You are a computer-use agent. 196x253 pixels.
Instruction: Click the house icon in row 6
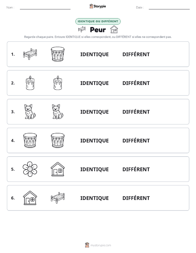click(x=30, y=198)
